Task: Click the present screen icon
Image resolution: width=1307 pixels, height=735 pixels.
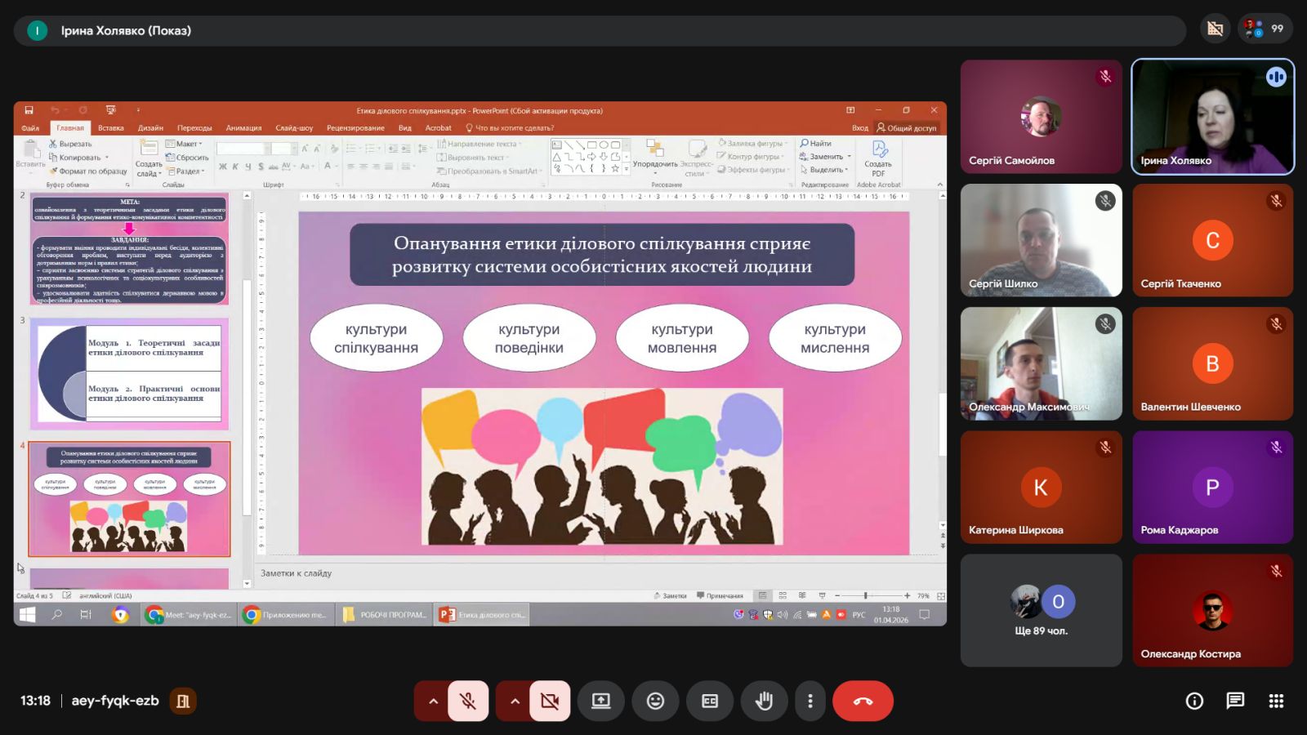Action: point(601,701)
